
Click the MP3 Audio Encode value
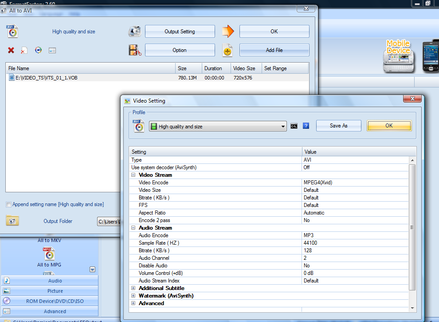coord(309,235)
